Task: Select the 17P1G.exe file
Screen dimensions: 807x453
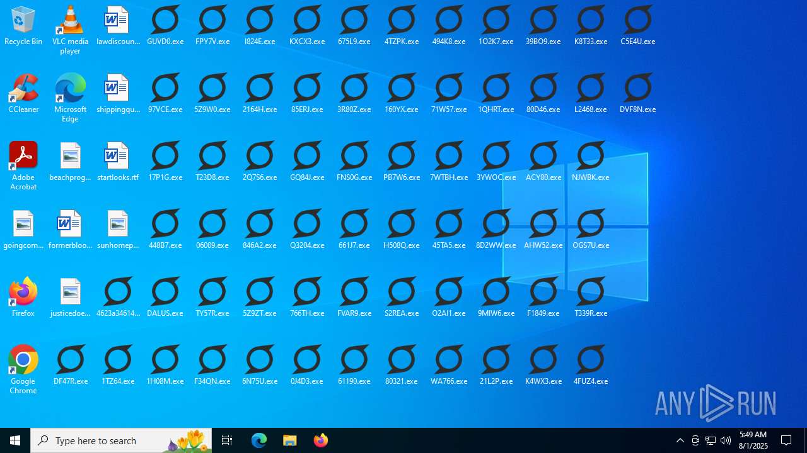Action: pyautogui.click(x=165, y=162)
